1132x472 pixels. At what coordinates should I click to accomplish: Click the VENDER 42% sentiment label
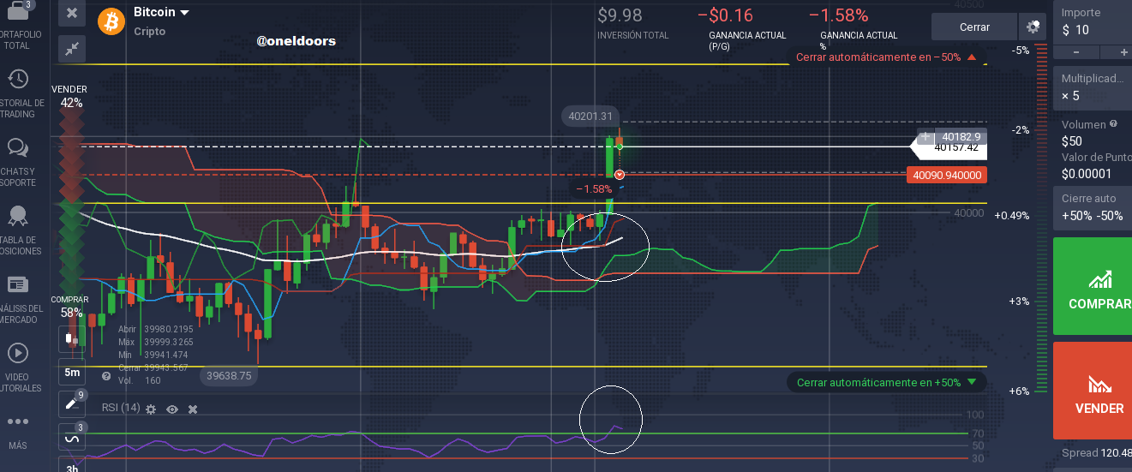70,96
